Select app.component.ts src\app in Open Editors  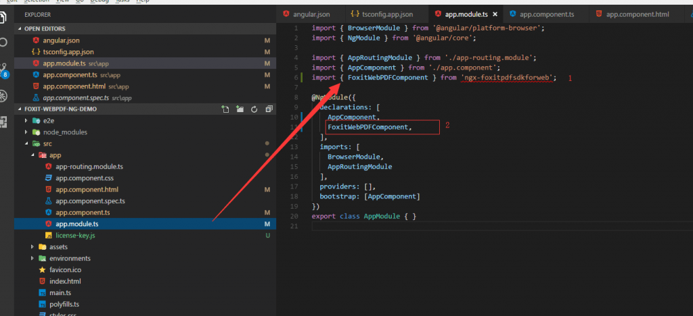pos(145,75)
